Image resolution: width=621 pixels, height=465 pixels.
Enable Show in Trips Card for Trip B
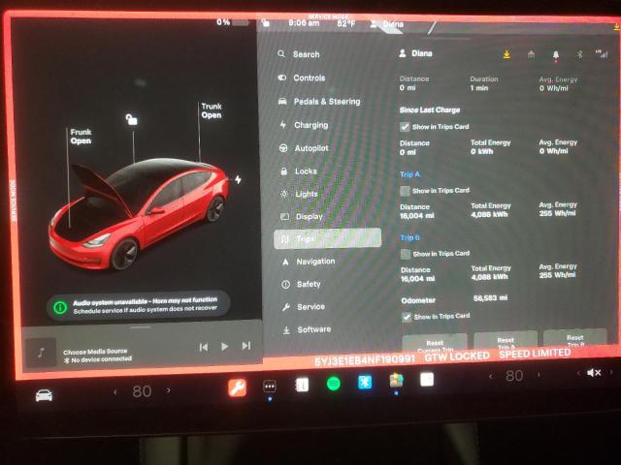pos(406,254)
